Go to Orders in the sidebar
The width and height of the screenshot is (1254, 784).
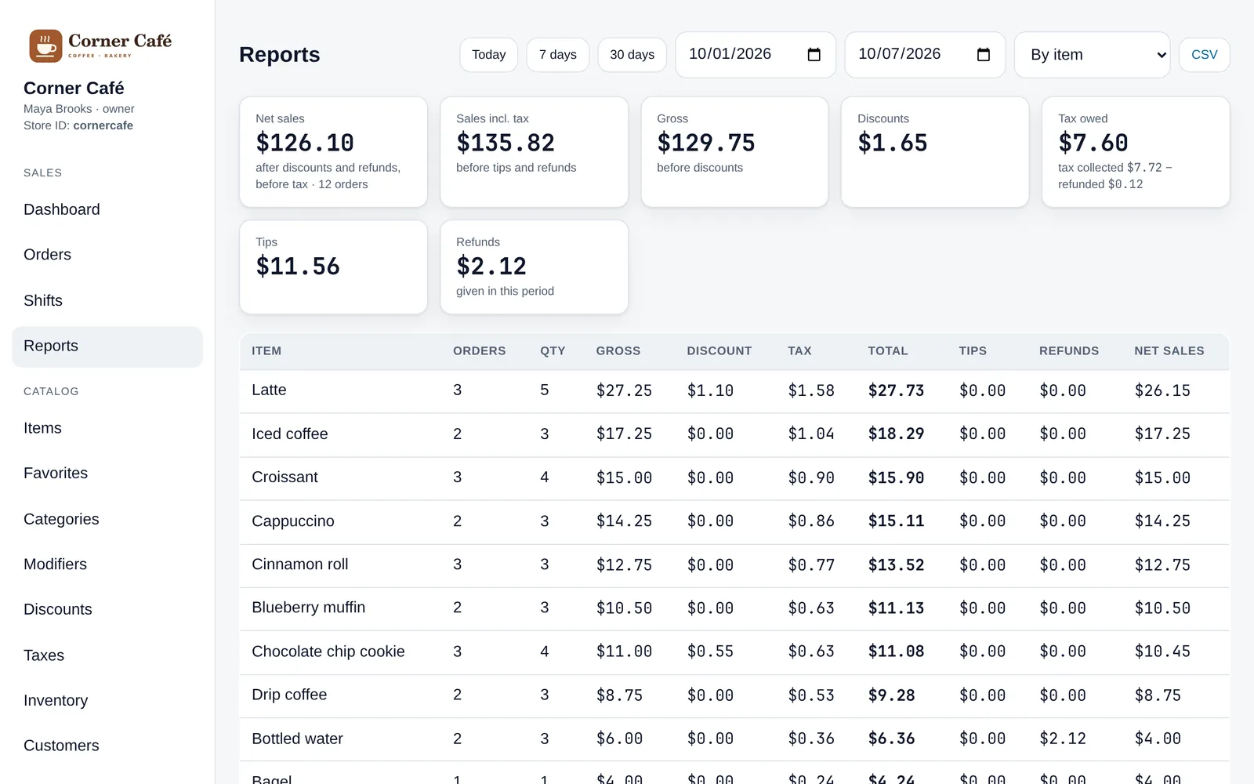pyautogui.click(x=107, y=255)
